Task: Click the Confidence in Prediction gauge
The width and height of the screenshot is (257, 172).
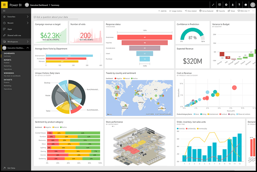Action: pyautogui.click(x=192, y=34)
